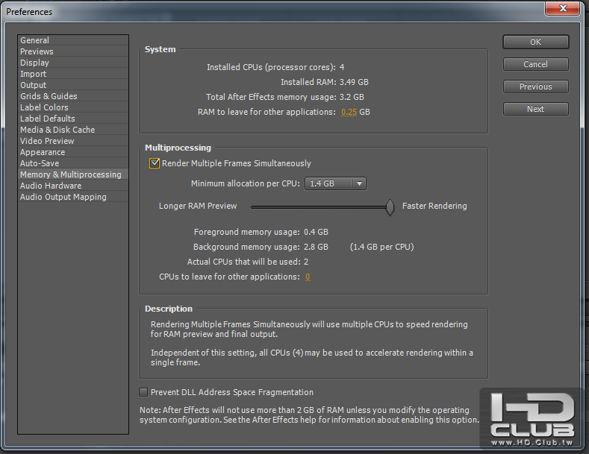Viewport: 589px width, 454px height.
Task: Uncheck Render Multiple Frames Simultaneously
Action: 155,163
